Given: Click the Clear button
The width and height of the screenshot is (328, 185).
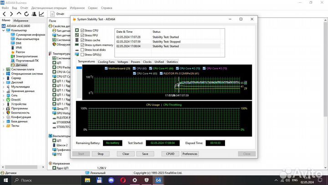Looking at the screenshot, I should point(126,154).
